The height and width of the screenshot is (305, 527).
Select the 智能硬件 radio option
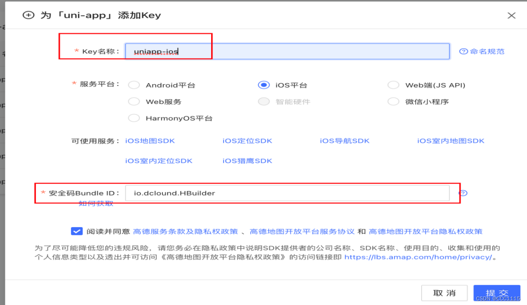264,102
